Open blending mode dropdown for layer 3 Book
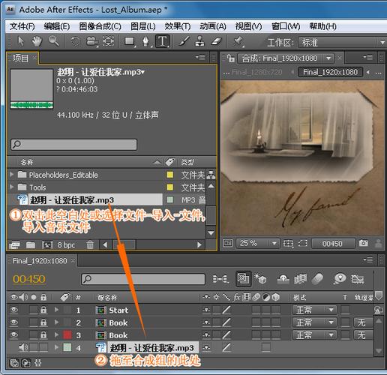Image resolution: width=387 pixels, height=375 pixels. tap(314, 334)
